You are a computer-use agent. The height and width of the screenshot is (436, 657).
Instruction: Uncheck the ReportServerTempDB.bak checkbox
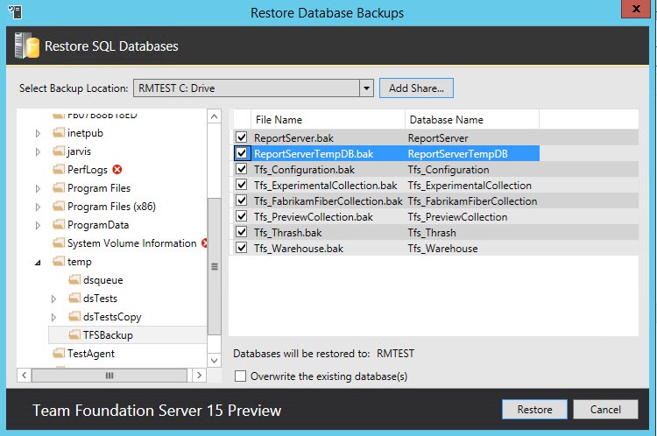[x=242, y=153]
